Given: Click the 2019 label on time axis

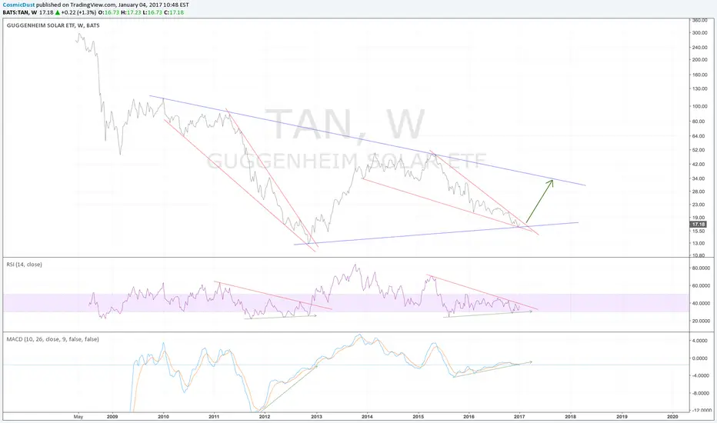Looking at the screenshot, I should coord(622,417).
